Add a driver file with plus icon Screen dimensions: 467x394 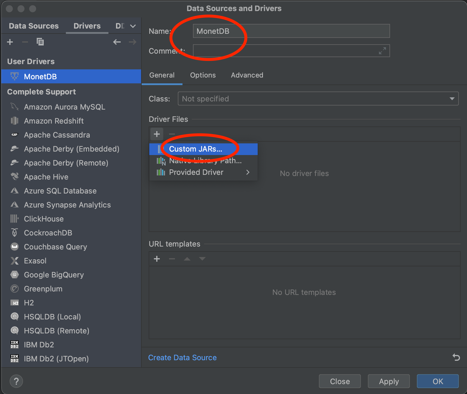157,134
